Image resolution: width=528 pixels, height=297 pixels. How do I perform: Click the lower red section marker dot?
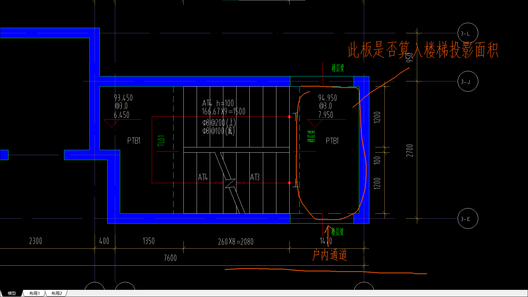pyautogui.click(x=289, y=183)
